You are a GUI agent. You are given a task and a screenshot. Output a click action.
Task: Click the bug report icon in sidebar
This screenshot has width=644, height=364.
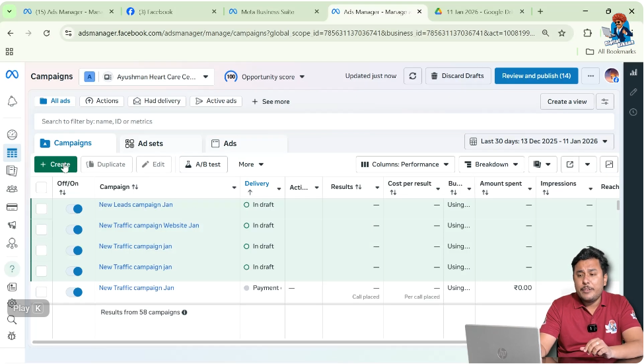click(x=12, y=336)
